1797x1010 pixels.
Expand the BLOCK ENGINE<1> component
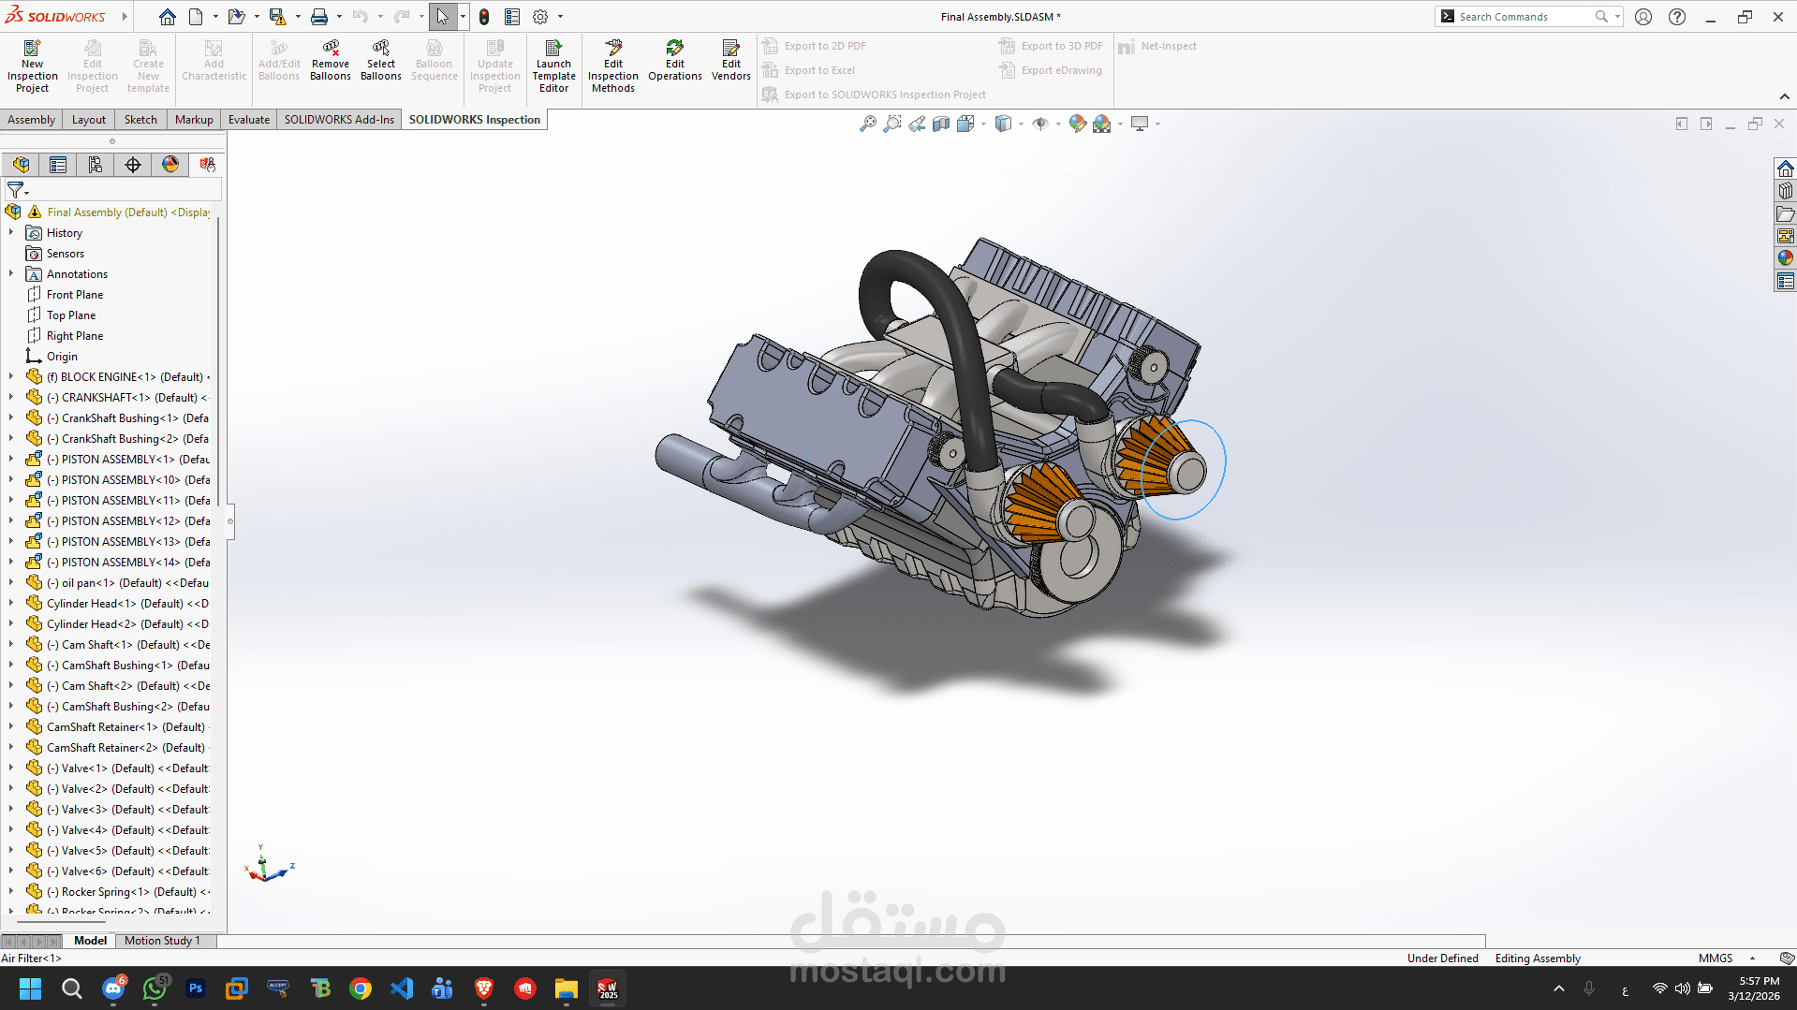click(11, 377)
